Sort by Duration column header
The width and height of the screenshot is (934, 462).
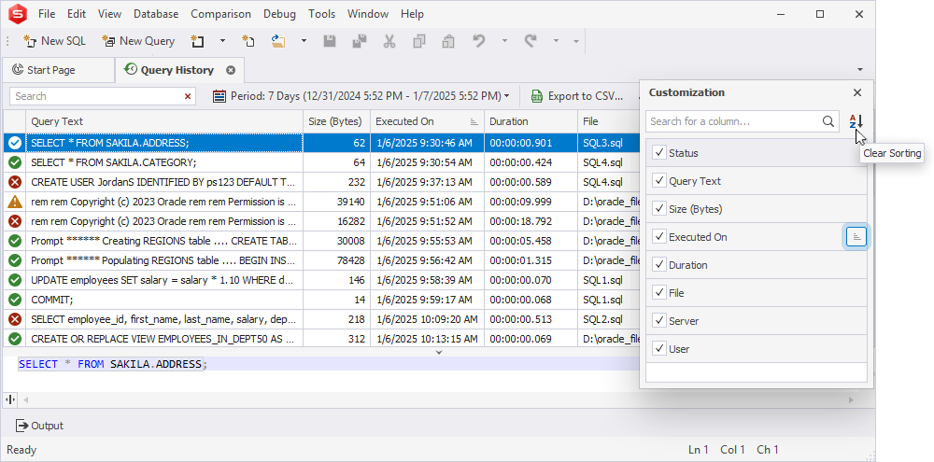coord(531,121)
